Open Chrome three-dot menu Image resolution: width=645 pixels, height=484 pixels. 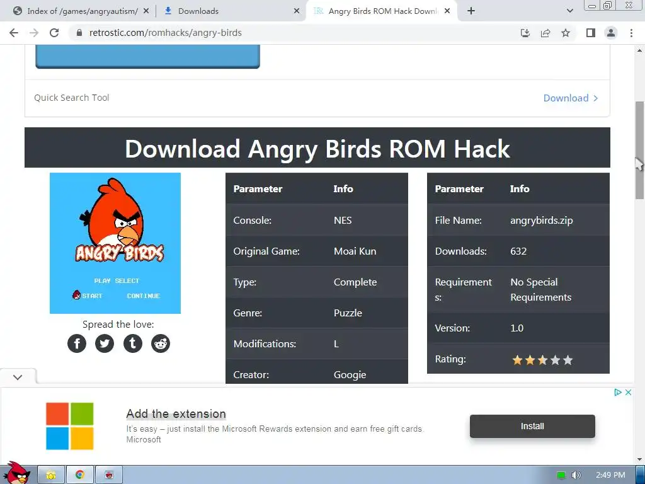click(631, 33)
